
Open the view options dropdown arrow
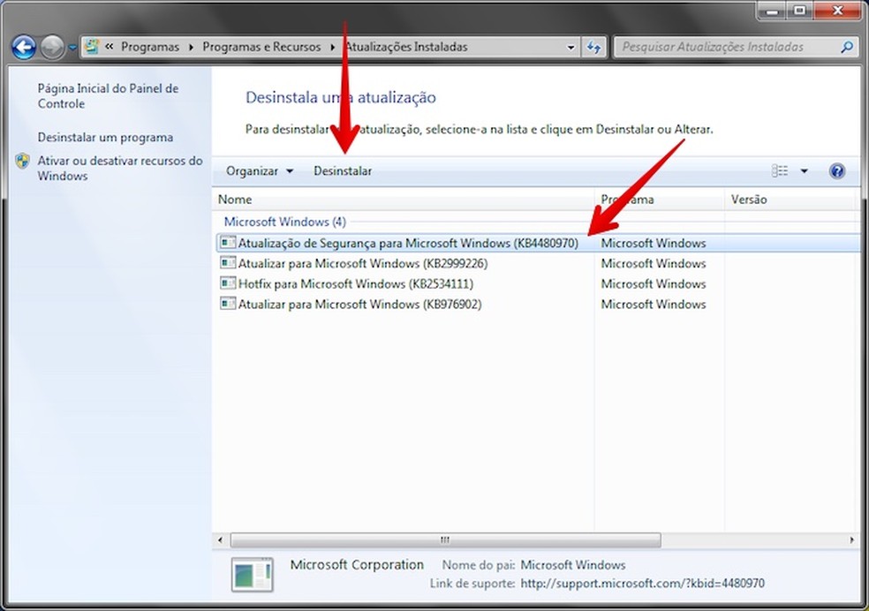coord(804,171)
